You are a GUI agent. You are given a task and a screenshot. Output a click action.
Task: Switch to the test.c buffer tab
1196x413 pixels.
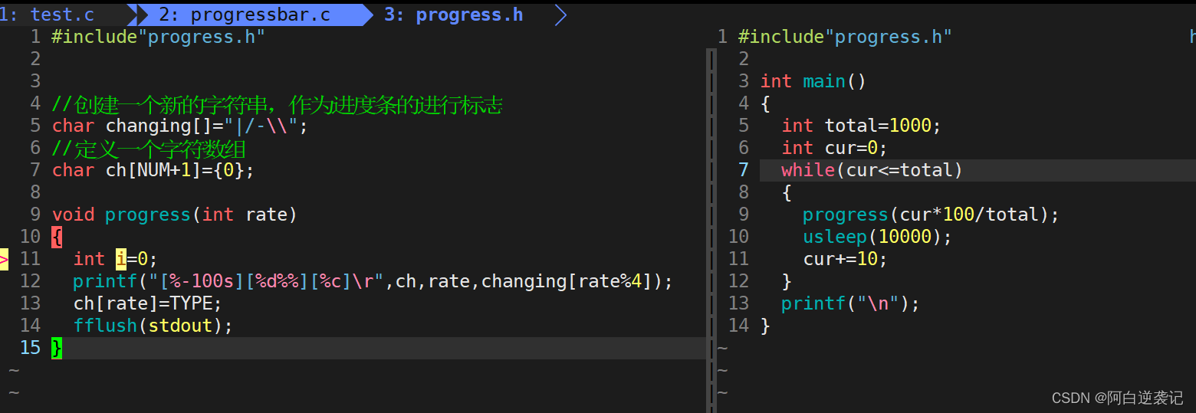(x=63, y=15)
